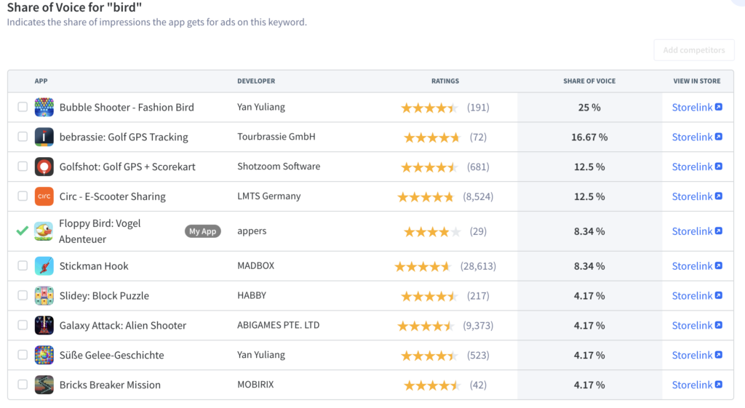Click the star rating of Floppy Bird
745x408 pixels.
(x=432, y=232)
